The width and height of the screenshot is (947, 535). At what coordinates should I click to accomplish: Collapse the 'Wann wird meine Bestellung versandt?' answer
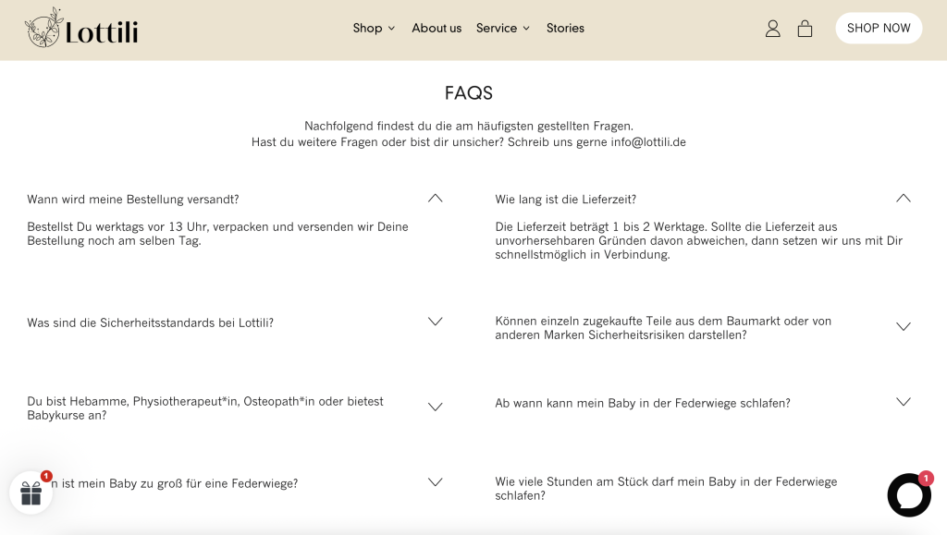[x=436, y=198]
